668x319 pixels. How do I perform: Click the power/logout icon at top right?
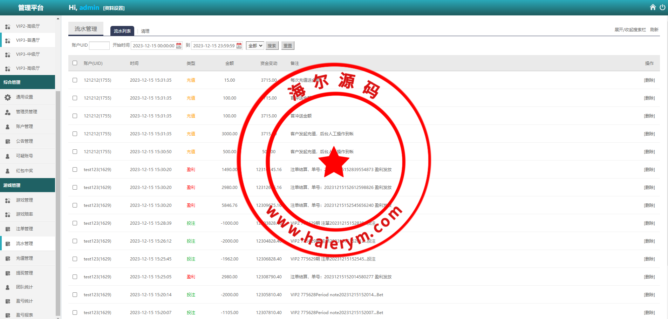[662, 7]
